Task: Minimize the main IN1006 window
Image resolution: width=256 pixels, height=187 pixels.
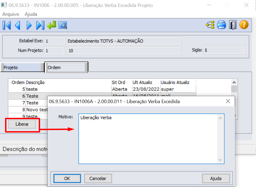Action: 209,5
